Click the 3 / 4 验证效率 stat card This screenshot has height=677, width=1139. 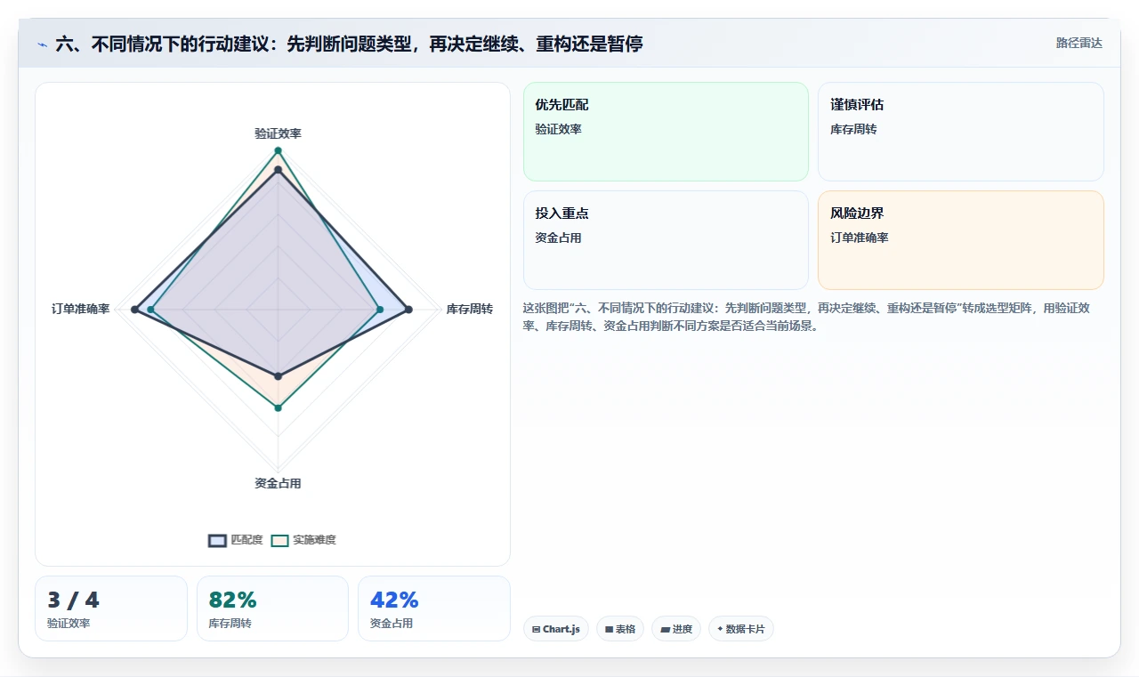click(x=111, y=608)
